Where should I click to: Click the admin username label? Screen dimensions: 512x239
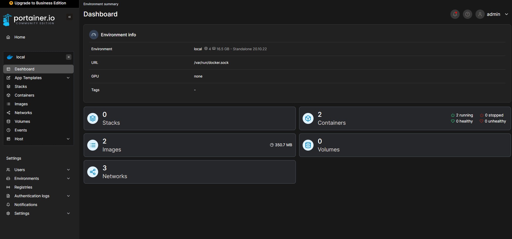493,14
